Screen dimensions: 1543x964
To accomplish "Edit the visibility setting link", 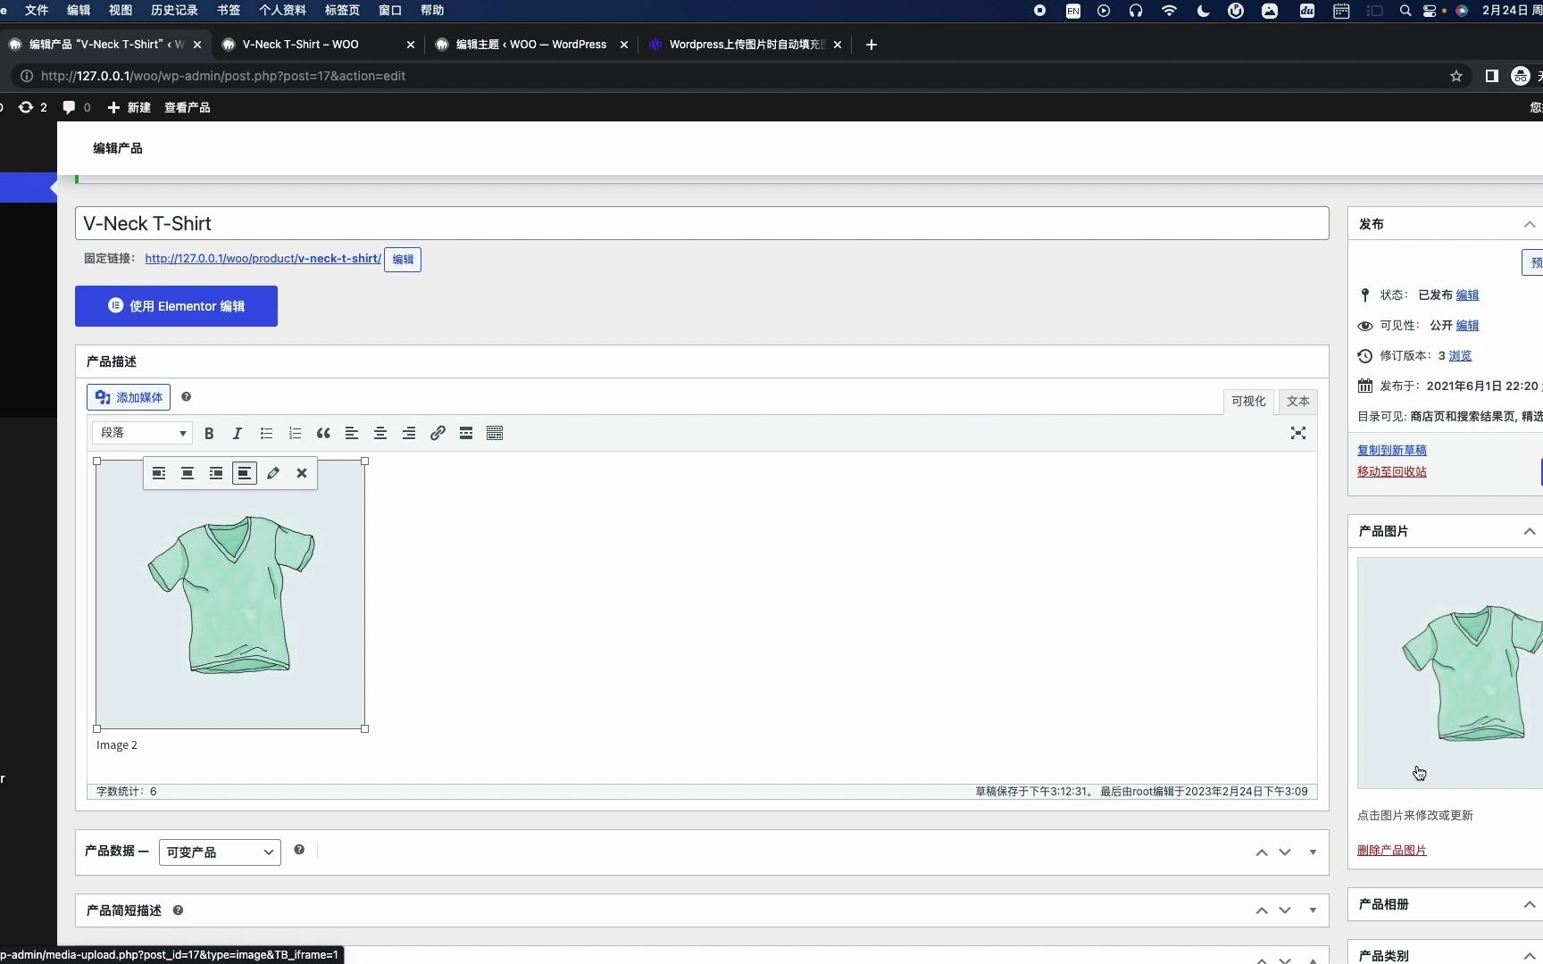I will coord(1467,326).
